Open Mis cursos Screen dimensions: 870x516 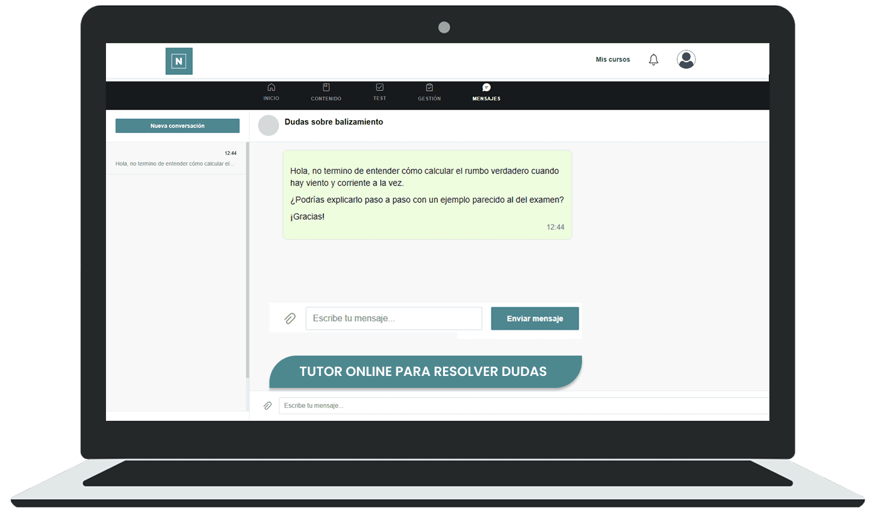[612, 59]
